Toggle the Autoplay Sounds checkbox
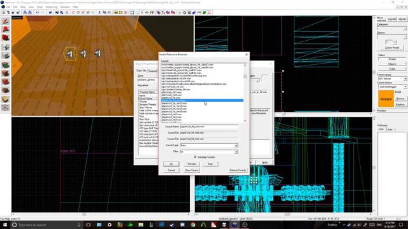The width and height of the screenshot is (408, 229). coord(195,157)
